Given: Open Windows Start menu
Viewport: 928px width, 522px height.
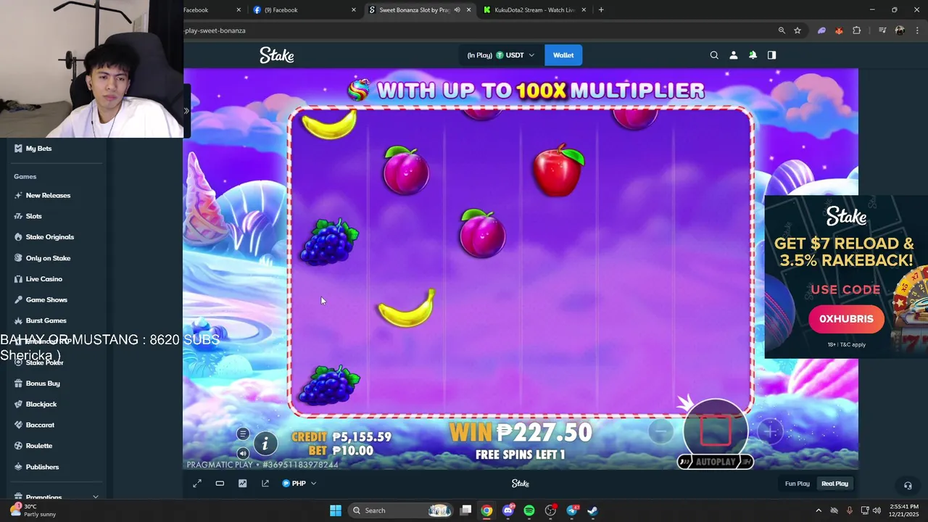Looking at the screenshot, I should [x=336, y=510].
